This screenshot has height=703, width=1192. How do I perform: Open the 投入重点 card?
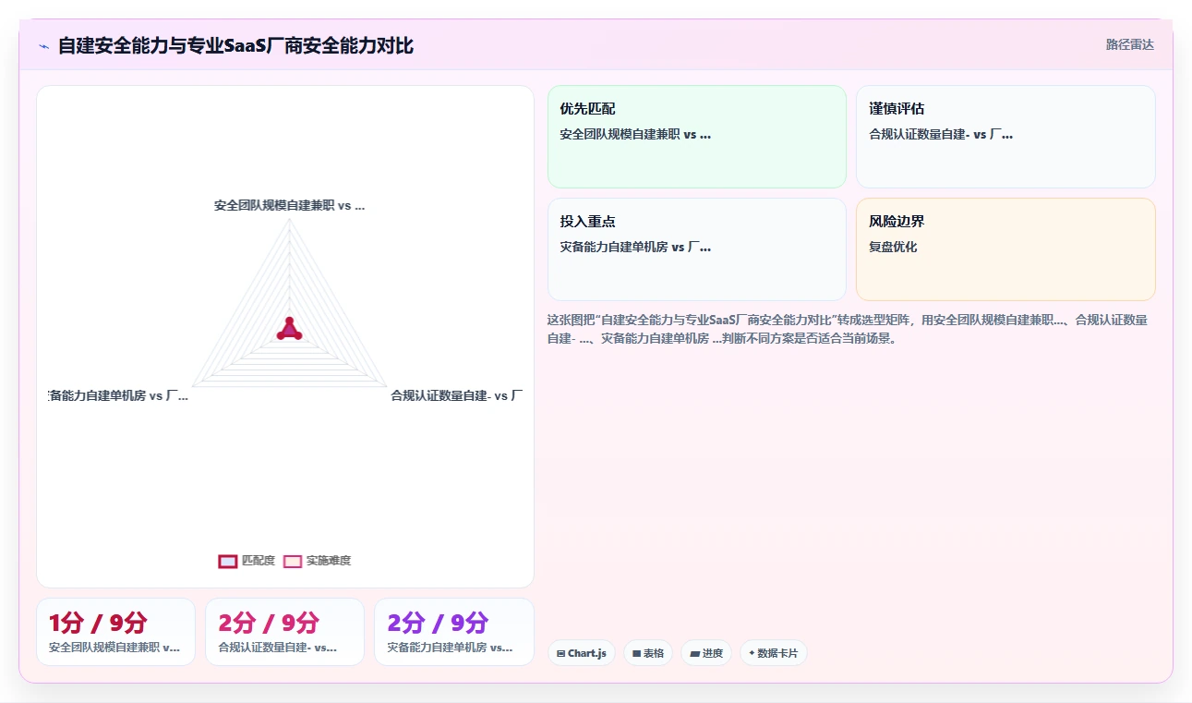(697, 249)
